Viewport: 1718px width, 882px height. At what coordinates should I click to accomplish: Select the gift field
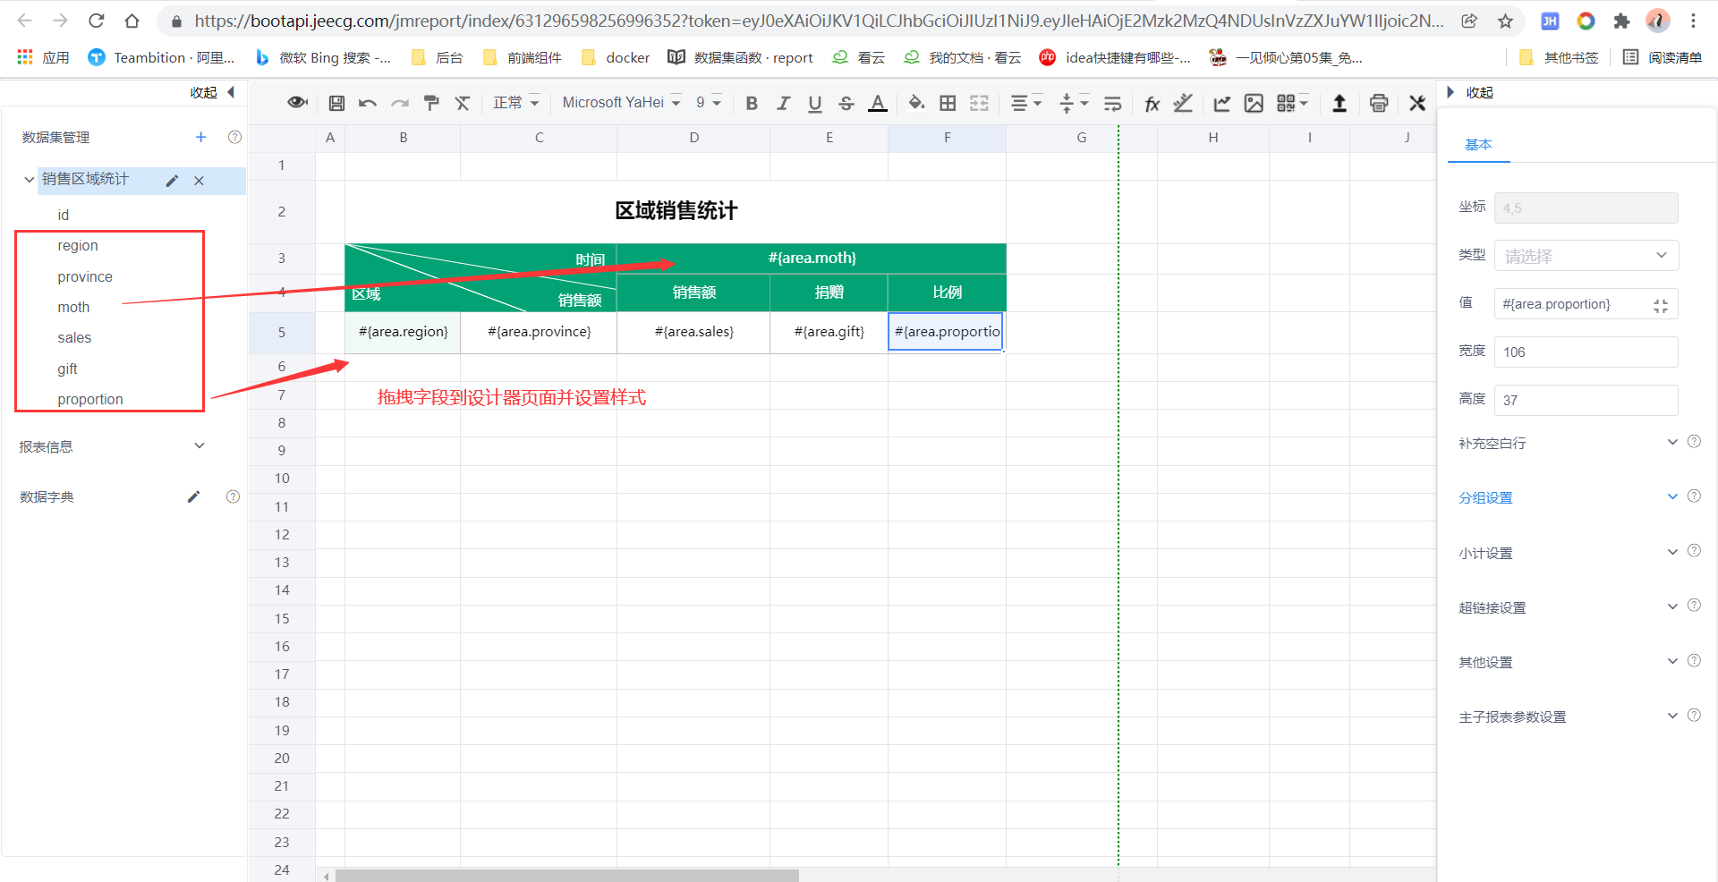pos(67,369)
